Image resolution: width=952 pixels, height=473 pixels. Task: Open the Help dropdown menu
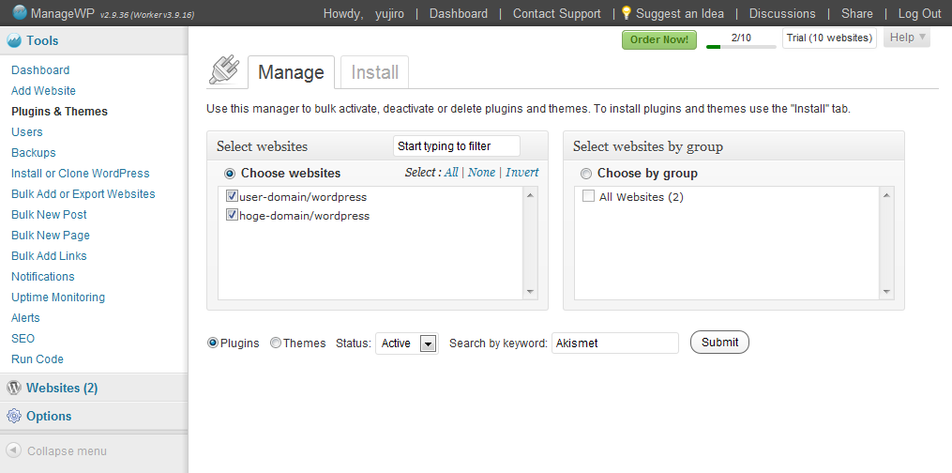click(x=907, y=38)
